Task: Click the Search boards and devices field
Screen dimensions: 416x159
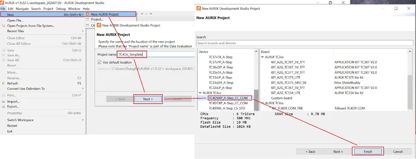Action: click(x=305, y=43)
